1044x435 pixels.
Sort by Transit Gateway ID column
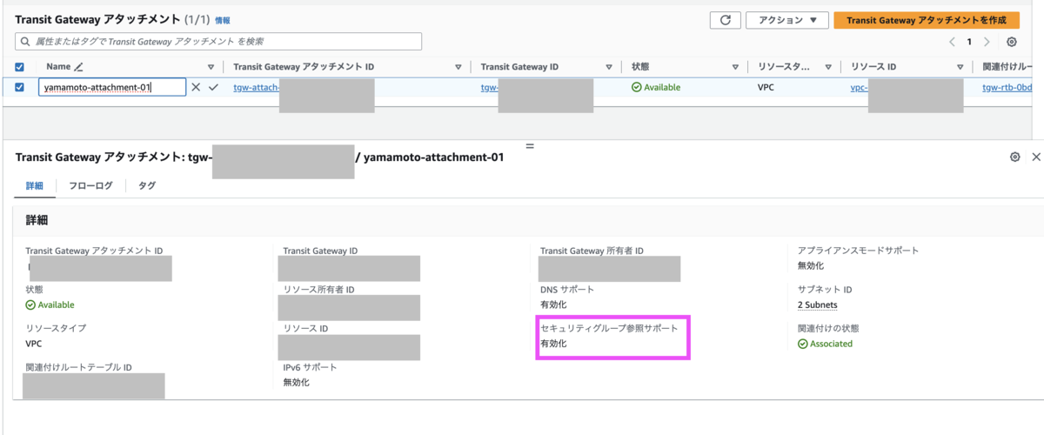pyautogui.click(x=610, y=67)
